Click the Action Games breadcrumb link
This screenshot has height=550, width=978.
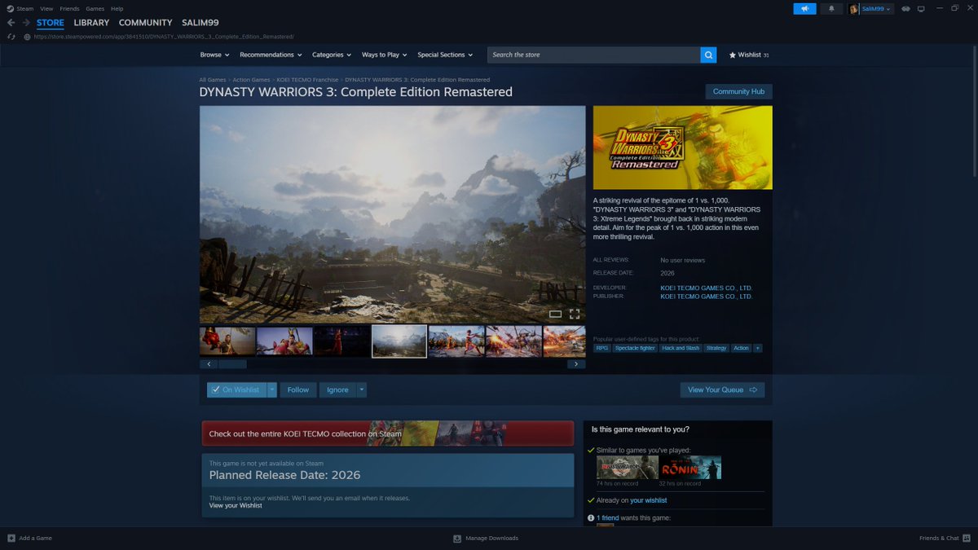pos(251,80)
